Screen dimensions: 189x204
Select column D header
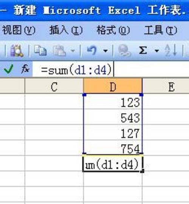[113, 86]
